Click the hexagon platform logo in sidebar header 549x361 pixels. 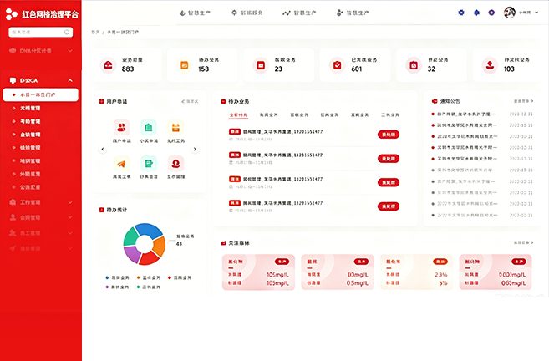pyautogui.click(x=11, y=14)
